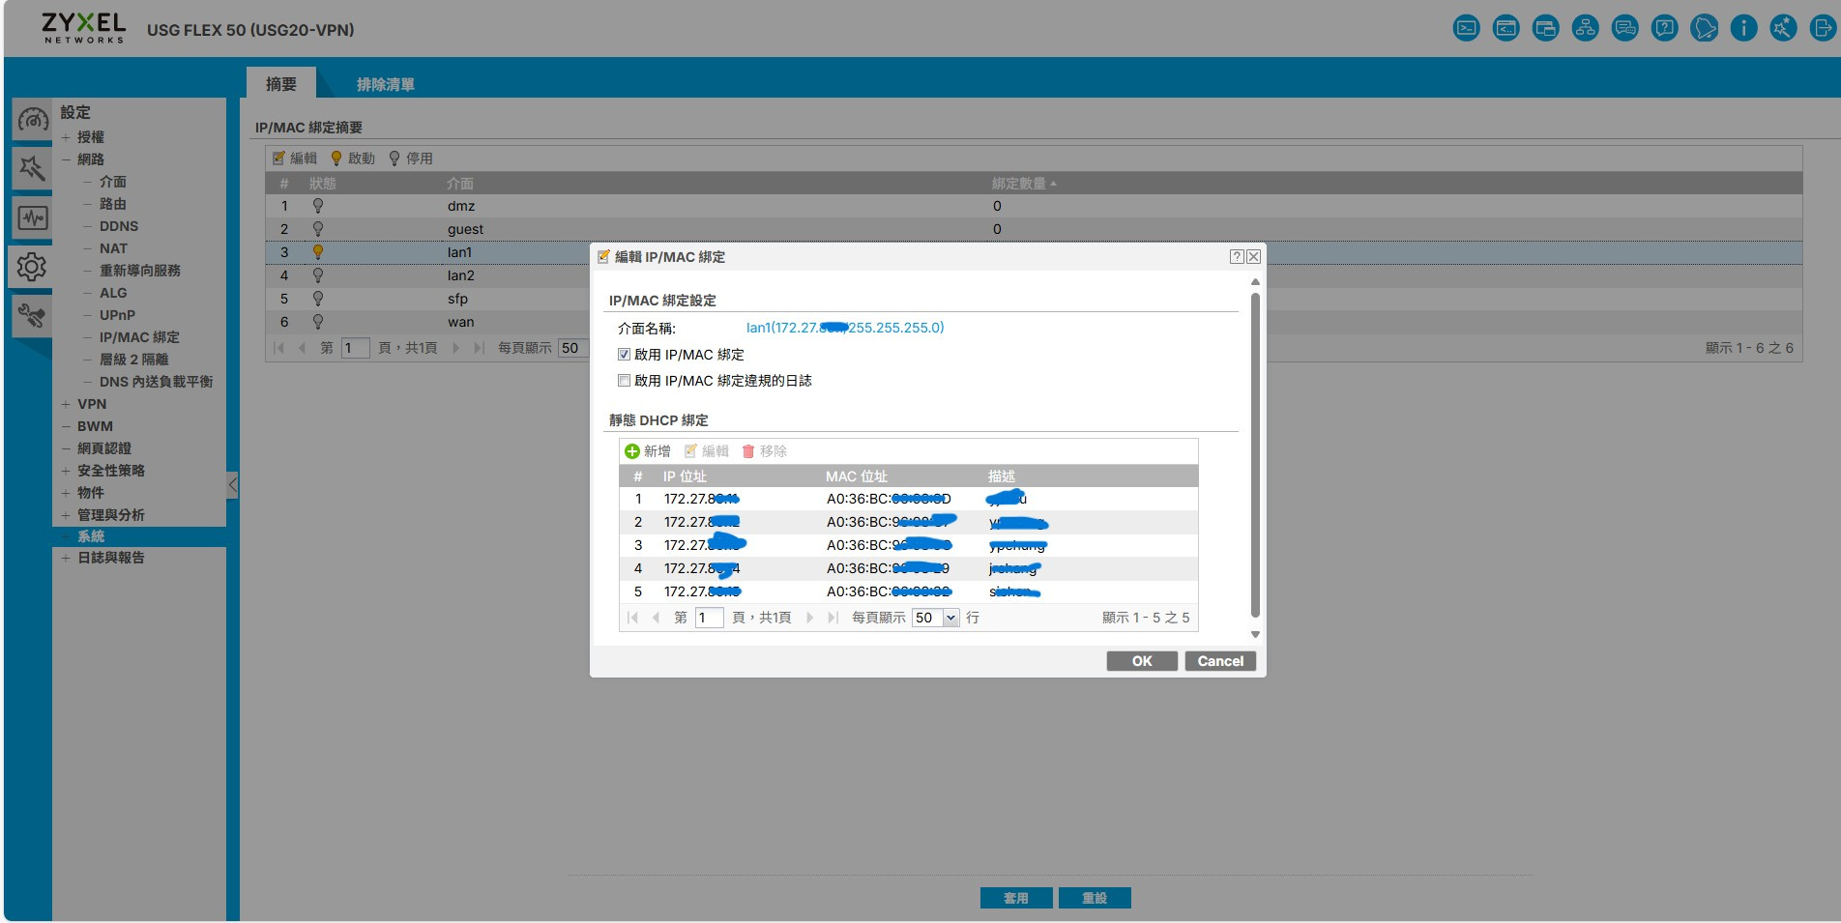Screen dimensions: 1841x923
Task: Click the overlapping windows reference icon
Action: 1545,28
